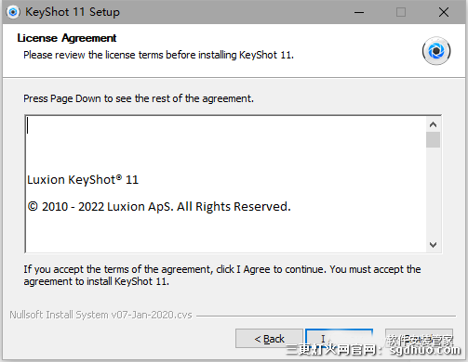This screenshot has height=362, width=468.
Task: Click the KeyShot icon in the title bar
Action: (13, 12)
